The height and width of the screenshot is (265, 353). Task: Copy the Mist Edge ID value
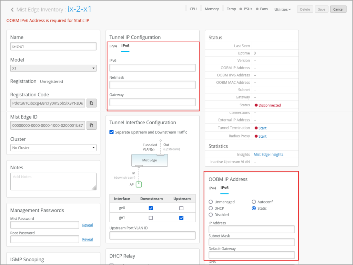click(91, 125)
